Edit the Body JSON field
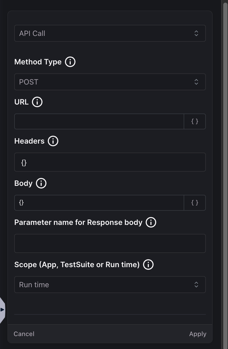Viewport: 228px width, 349px height. point(98,203)
